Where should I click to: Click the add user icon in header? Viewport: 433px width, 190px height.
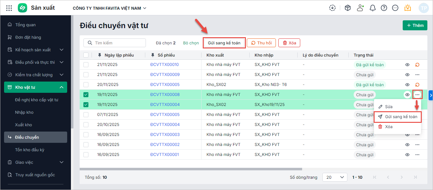361,8
